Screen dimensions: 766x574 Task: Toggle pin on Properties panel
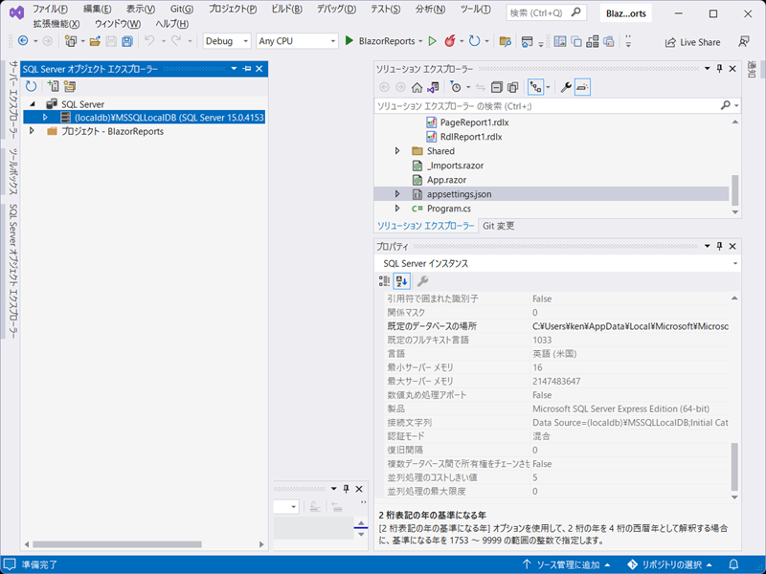coord(720,246)
